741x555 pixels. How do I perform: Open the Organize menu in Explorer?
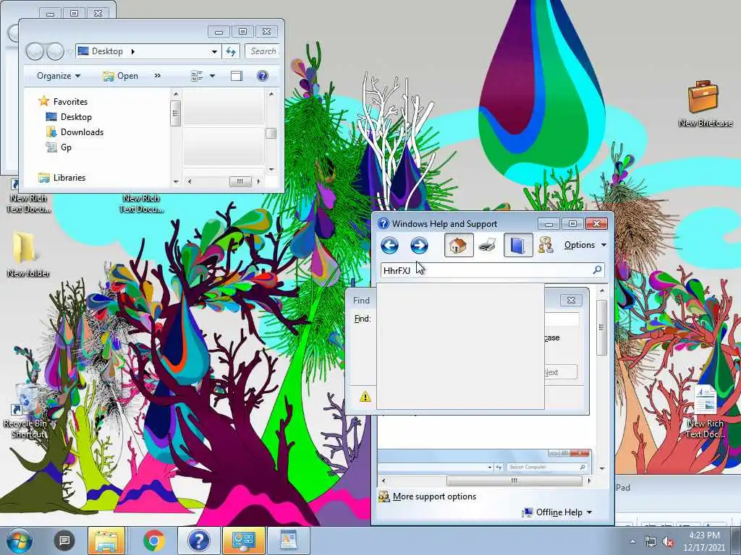point(59,76)
